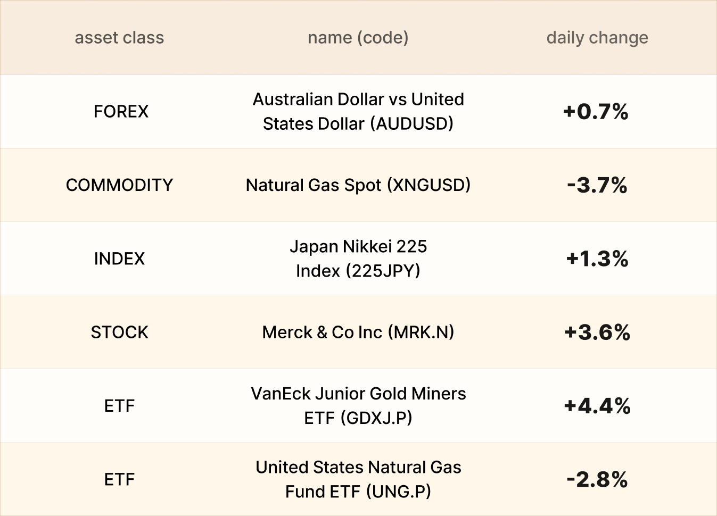Image resolution: width=717 pixels, height=516 pixels.
Task: Open United States Natural Gas Fund ETF (UNG.P)
Action: point(358,479)
